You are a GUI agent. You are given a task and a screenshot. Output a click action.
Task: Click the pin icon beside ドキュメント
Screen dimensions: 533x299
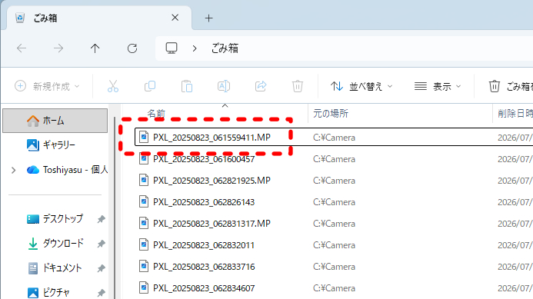(101, 268)
